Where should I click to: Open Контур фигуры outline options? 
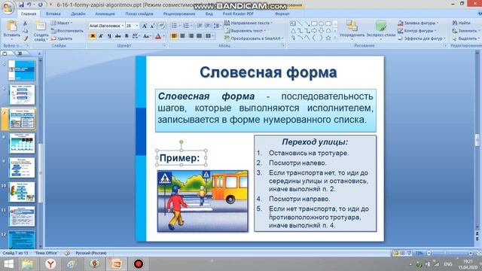(x=416, y=31)
